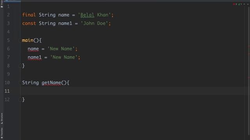This screenshot has width=250, height=140.
Task: Click underlined 'name1' on line 7
Action: coord(35,57)
